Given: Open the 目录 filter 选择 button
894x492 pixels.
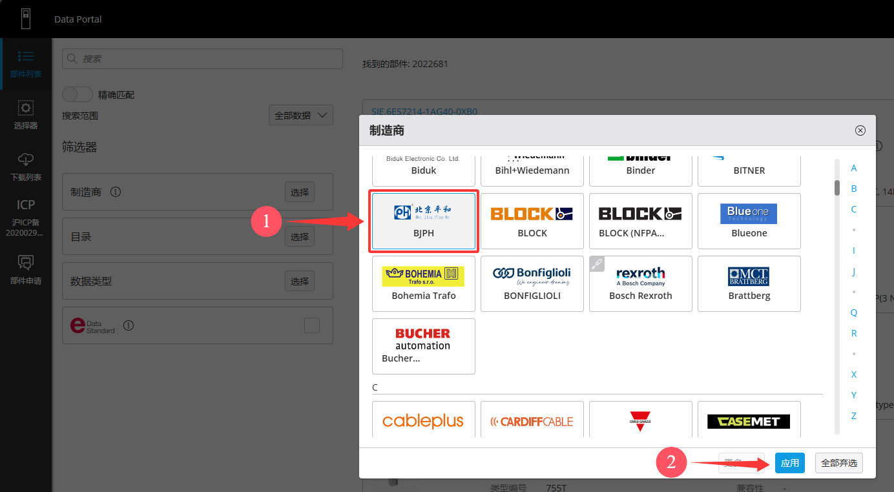Looking at the screenshot, I should [x=299, y=237].
